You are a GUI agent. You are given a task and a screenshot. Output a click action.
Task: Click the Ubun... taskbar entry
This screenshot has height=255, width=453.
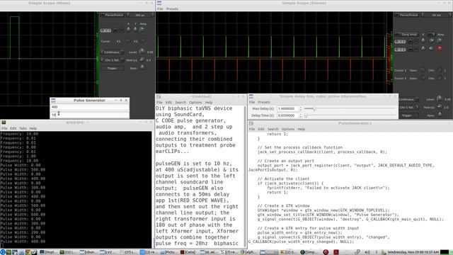(x=88, y=252)
